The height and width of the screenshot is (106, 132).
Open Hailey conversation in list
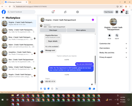click(18, 31)
